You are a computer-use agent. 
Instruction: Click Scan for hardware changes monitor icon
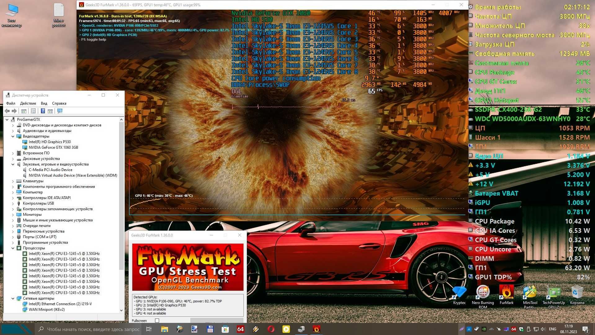click(x=60, y=111)
